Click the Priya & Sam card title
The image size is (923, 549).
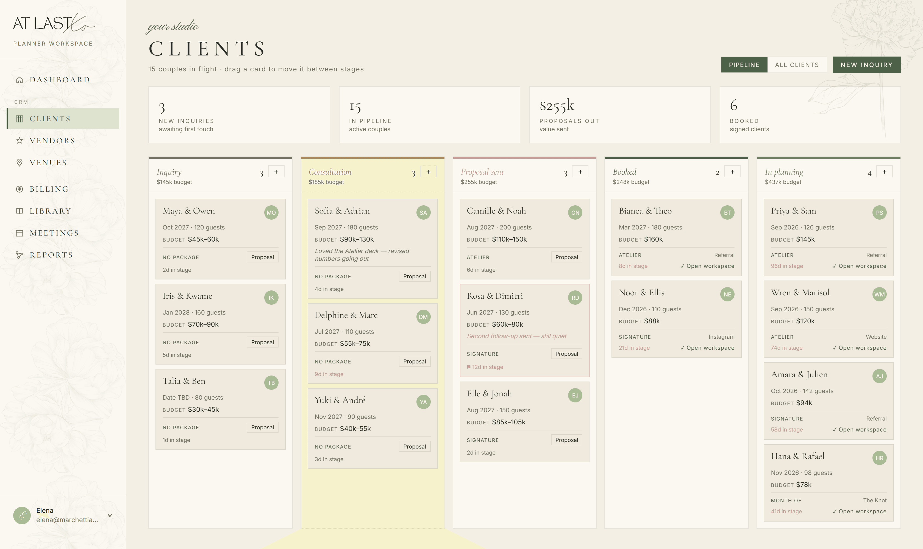pyautogui.click(x=793, y=211)
